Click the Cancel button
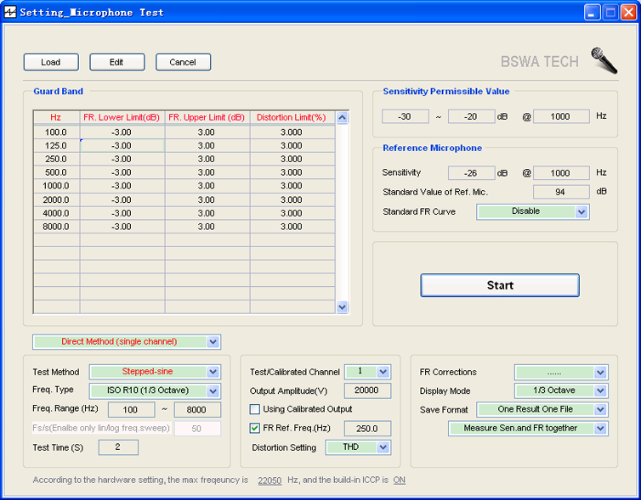 [183, 62]
